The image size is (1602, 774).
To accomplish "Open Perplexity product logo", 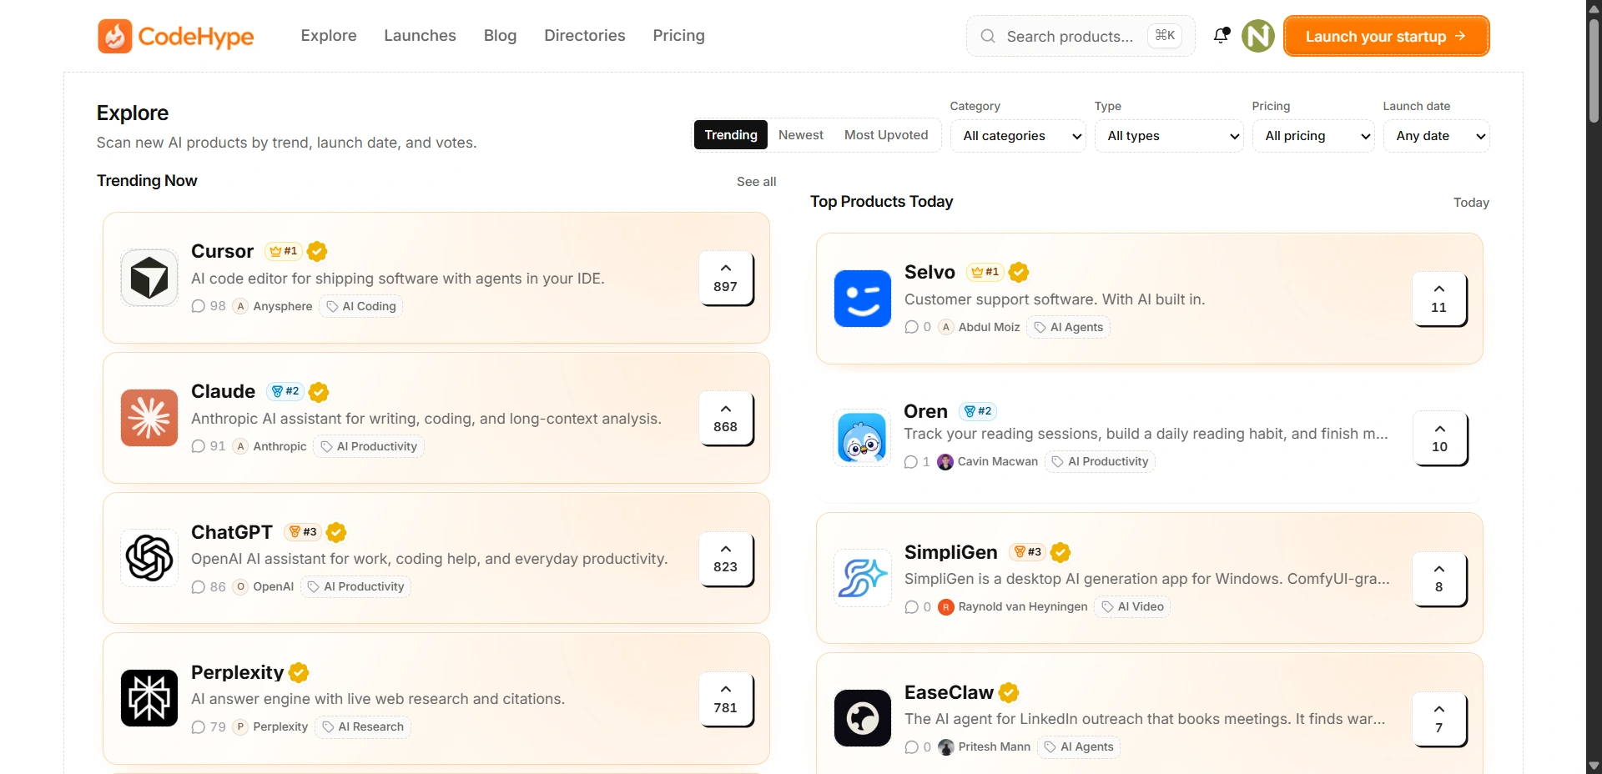I will click(149, 698).
